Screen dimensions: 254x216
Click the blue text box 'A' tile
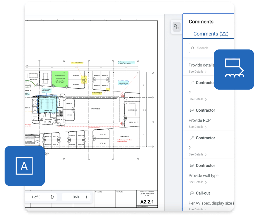(x=24, y=166)
